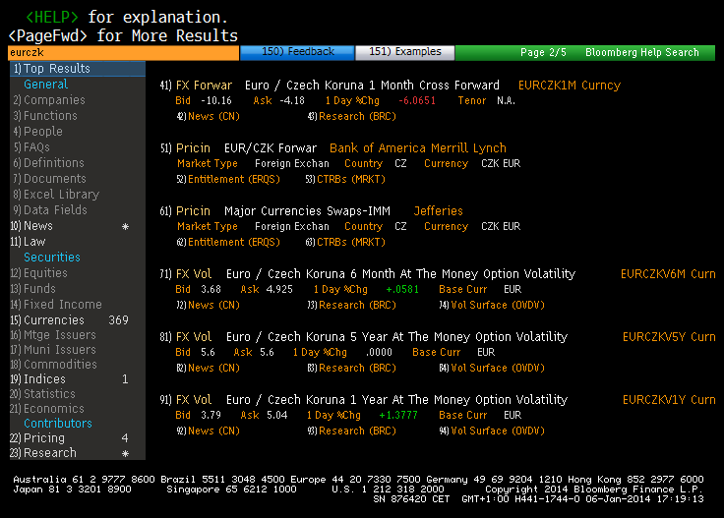Open 53) CTRBs (MRKT) link
This screenshot has height=518, width=724.
pos(345,179)
